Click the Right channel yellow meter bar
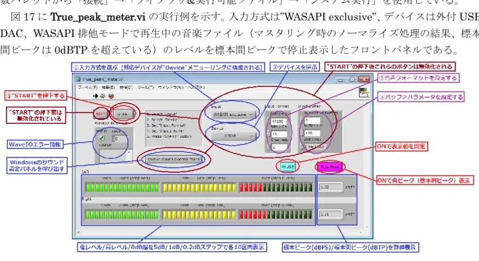The width and height of the screenshot is (479, 261). pyautogui.click(x=199, y=215)
